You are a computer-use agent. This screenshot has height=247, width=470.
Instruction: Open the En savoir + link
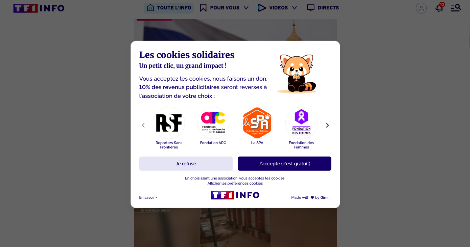(x=148, y=197)
